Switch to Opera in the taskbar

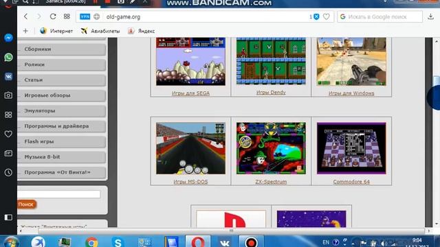(x=198, y=242)
